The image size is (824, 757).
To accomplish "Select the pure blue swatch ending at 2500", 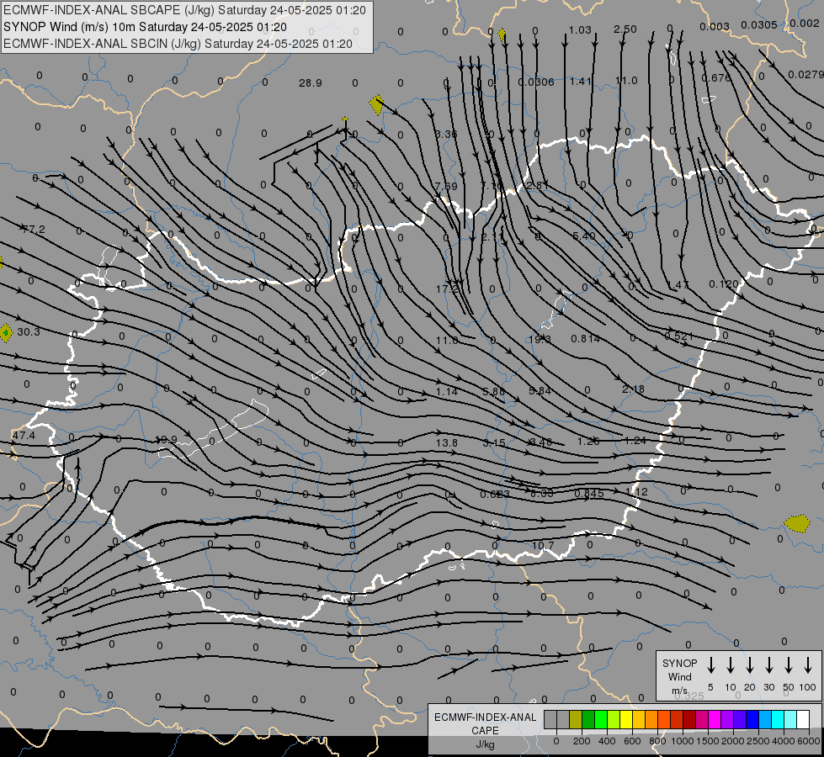I will pos(752,720).
